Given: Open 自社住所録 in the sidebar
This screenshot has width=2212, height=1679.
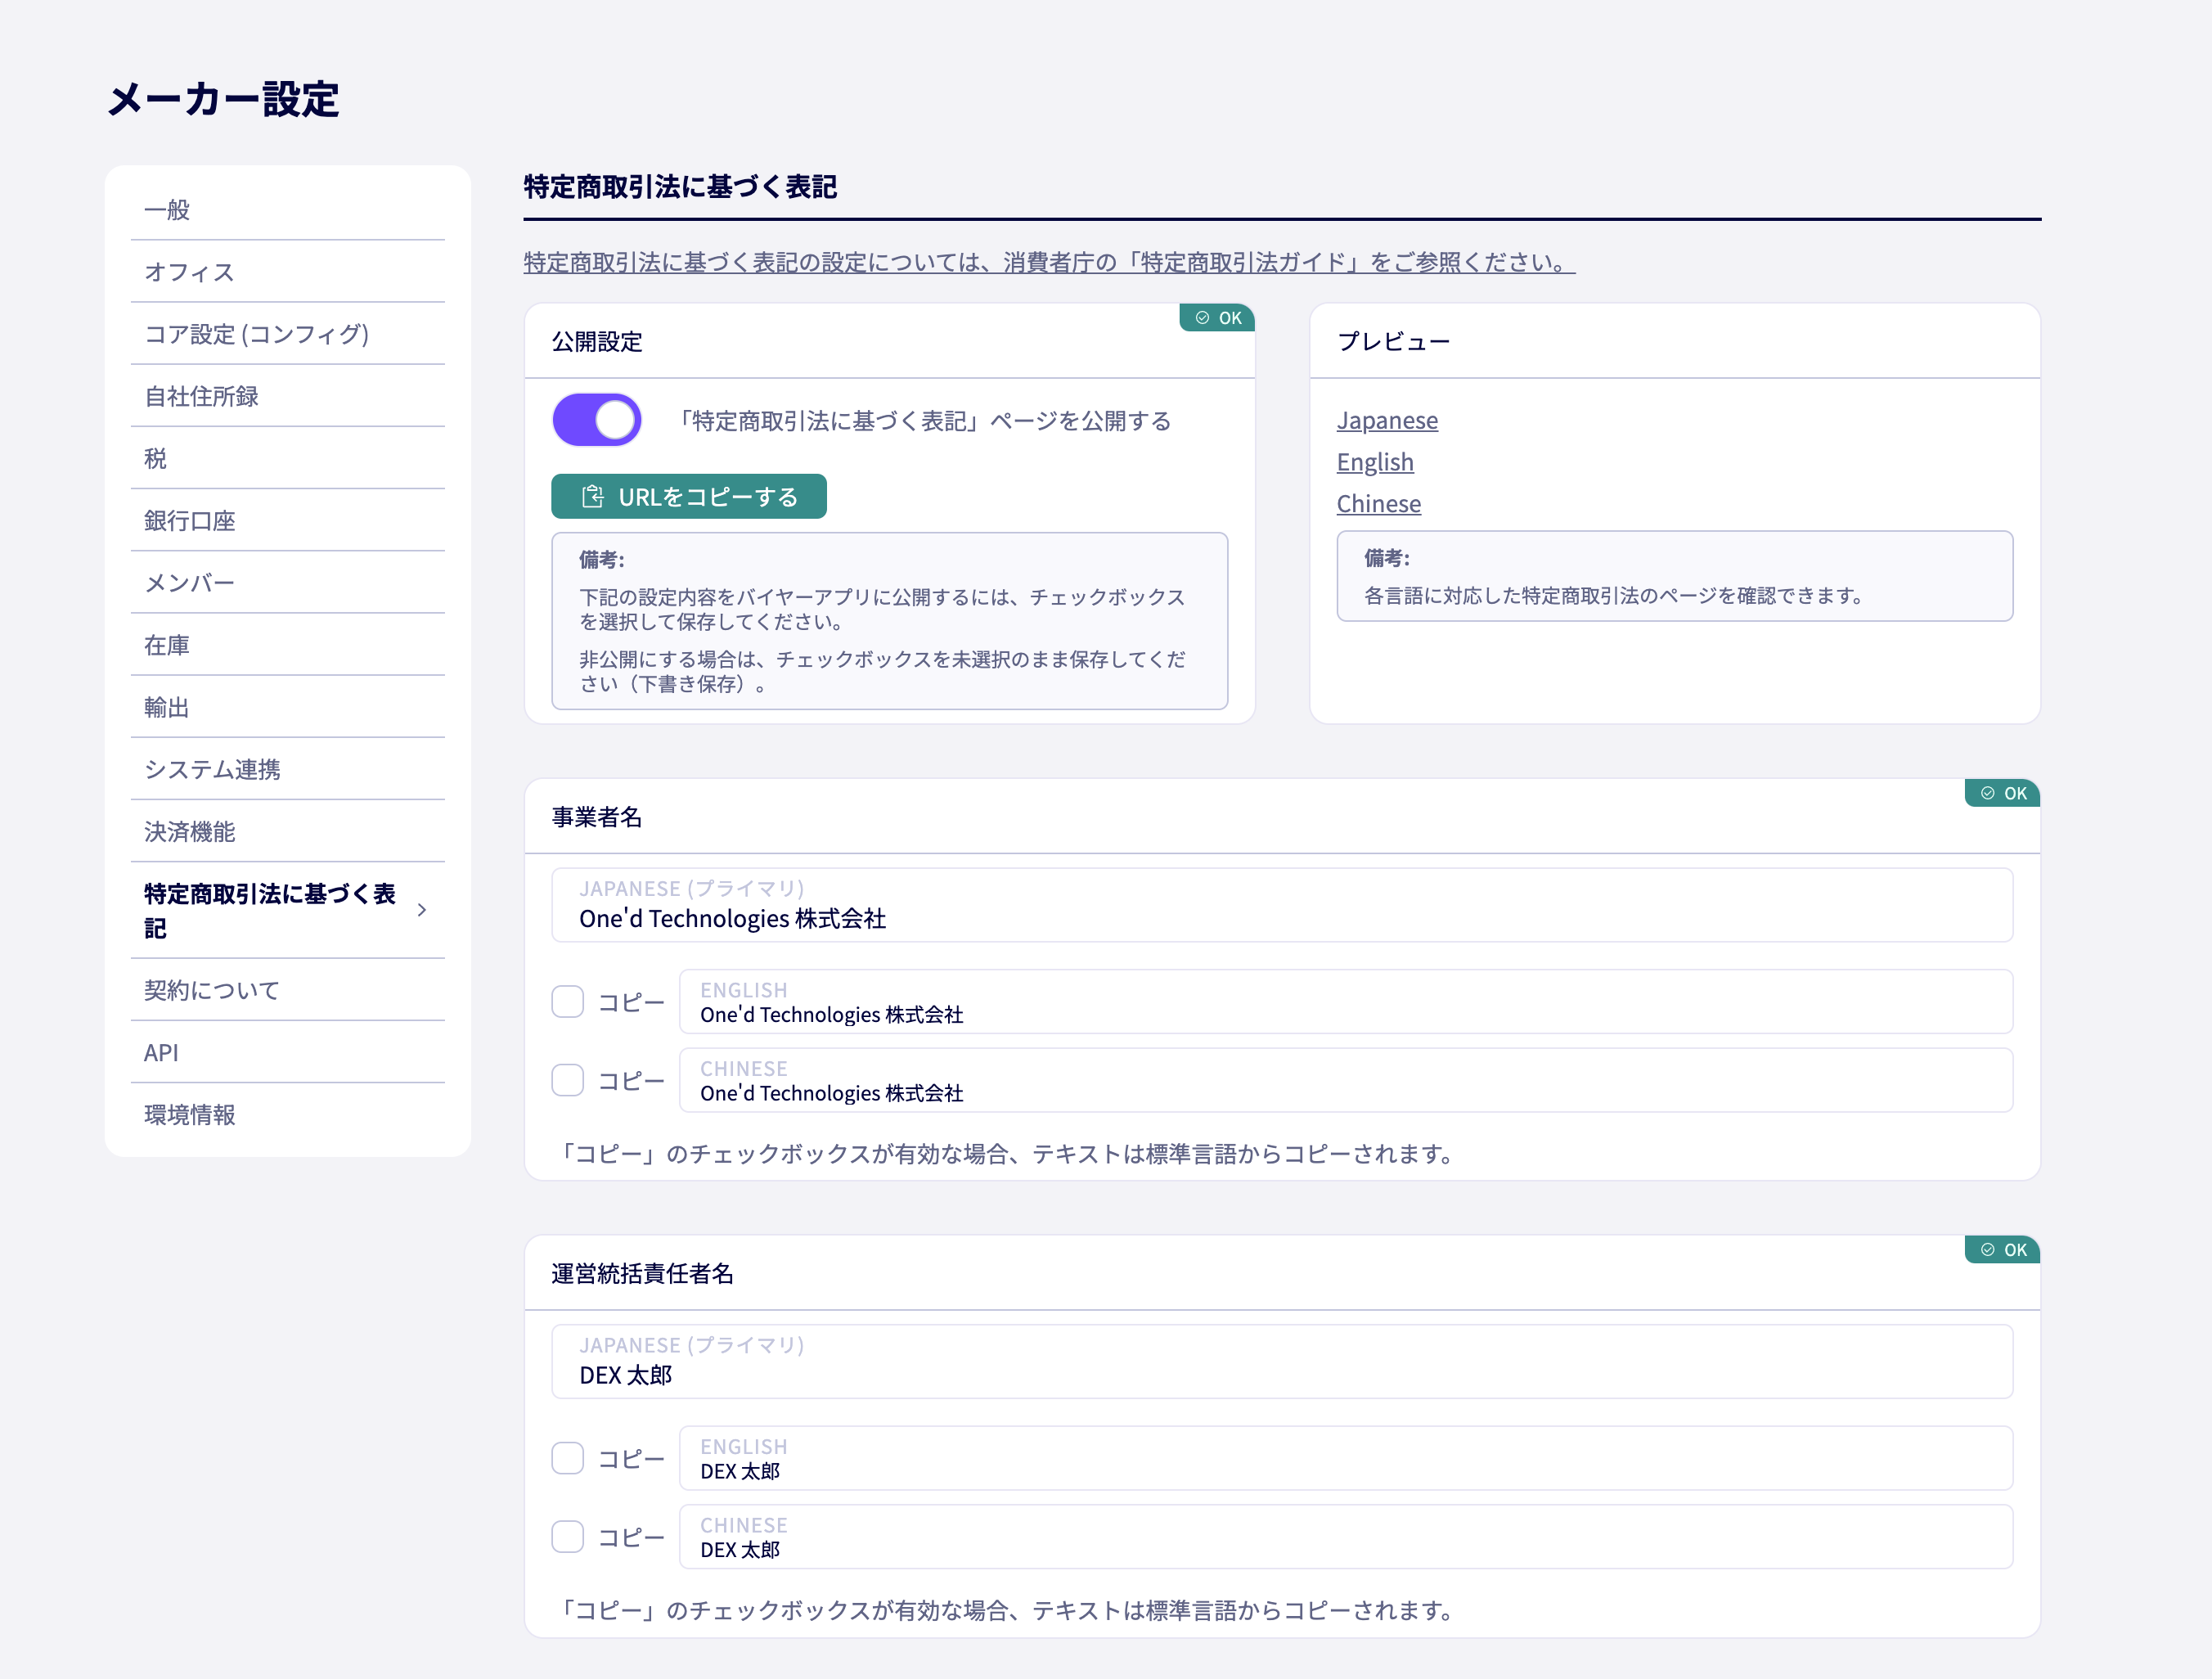Looking at the screenshot, I should point(288,396).
